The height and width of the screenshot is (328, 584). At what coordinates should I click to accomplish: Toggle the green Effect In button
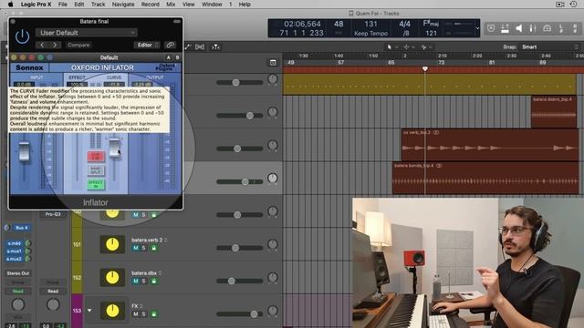[x=96, y=184]
